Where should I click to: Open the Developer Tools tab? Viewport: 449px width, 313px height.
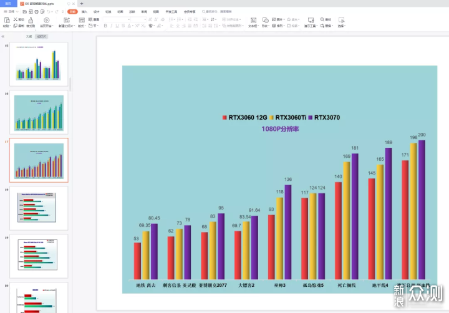tap(171, 12)
